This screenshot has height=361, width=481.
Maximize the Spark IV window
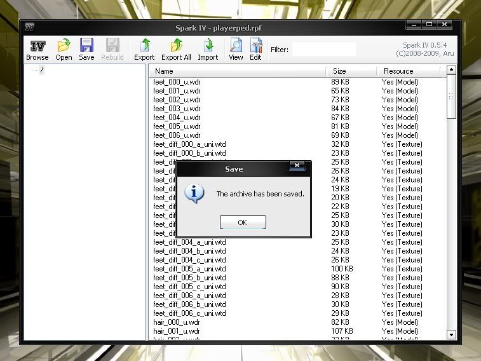[429, 24]
